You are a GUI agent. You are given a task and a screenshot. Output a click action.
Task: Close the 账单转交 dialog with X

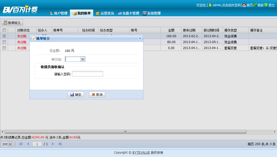pyautogui.click(x=140, y=38)
